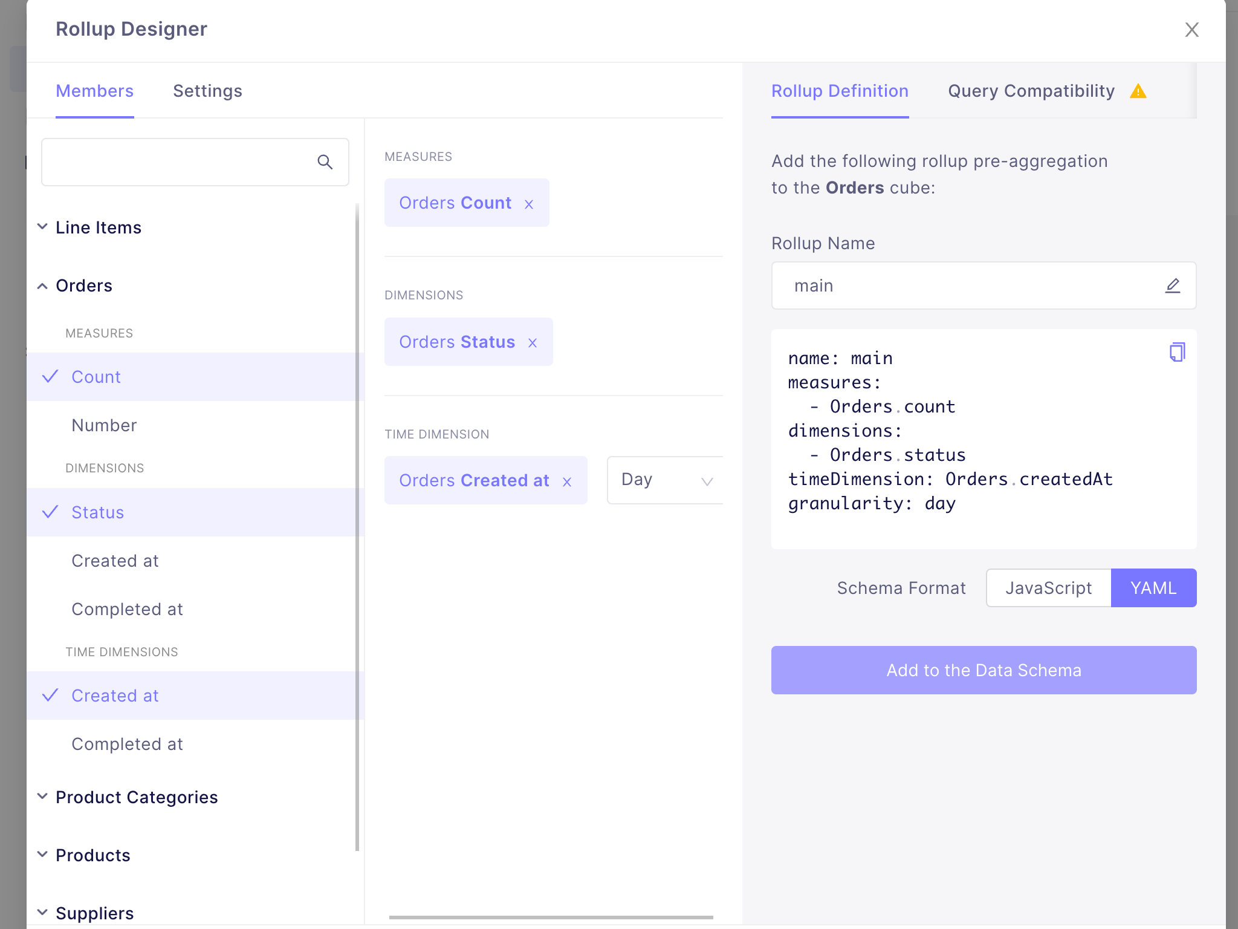Image resolution: width=1238 pixels, height=929 pixels.
Task: Open the Rollup Definition tab
Action: point(840,91)
